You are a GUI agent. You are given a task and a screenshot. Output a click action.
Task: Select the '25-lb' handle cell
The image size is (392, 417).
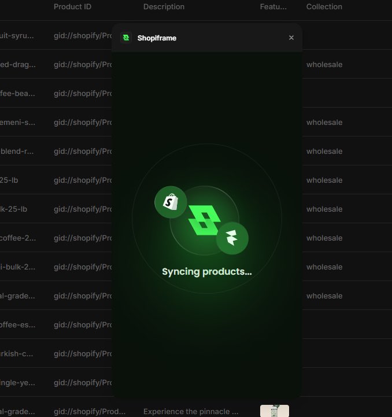pyautogui.click(x=9, y=180)
